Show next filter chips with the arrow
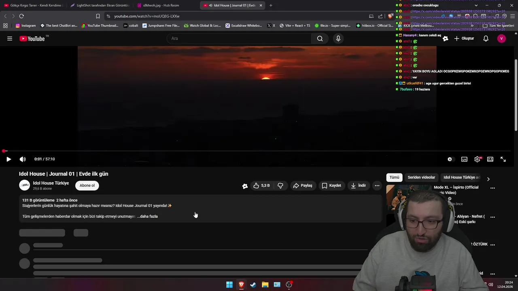This screenshot has height=291, width=518. click(488, 179)
